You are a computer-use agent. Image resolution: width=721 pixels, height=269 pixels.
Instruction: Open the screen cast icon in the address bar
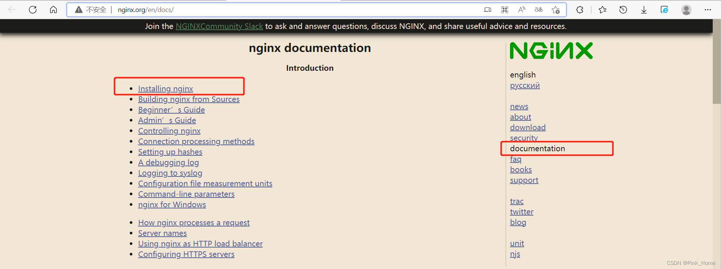pos(488,10)
